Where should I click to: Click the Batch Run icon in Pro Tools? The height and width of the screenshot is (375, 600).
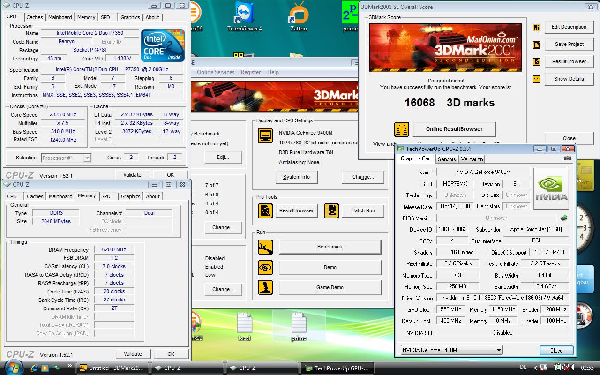tap(331, 211)
